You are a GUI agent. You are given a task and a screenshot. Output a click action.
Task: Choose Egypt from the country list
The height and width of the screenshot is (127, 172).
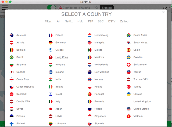(x=20, y=109)
